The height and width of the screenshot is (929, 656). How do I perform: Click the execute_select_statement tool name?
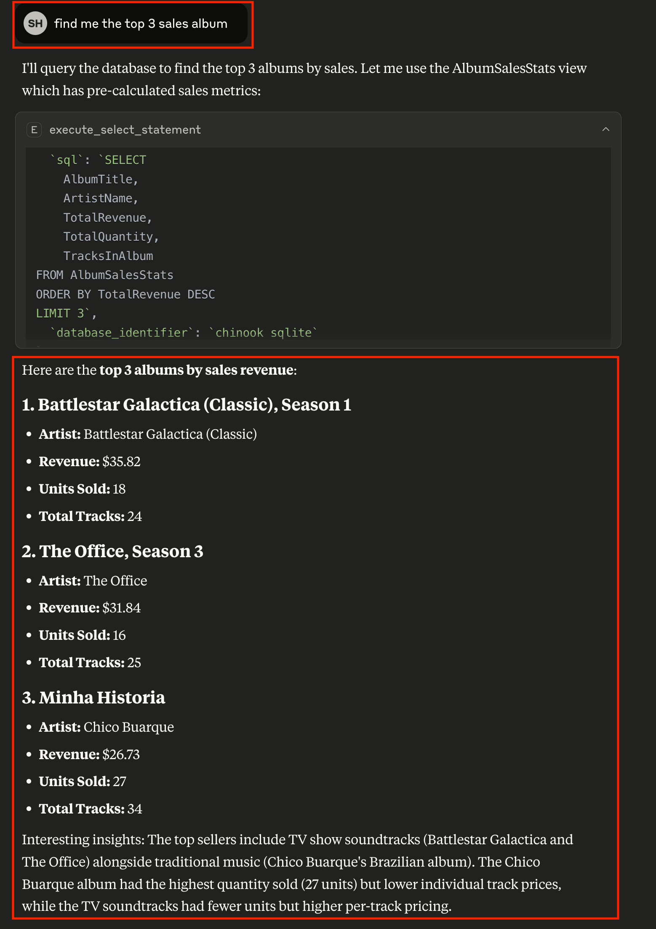125,130
